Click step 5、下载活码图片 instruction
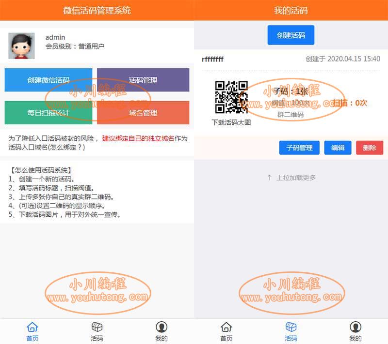Screen dimensions: 388x344 coord(65,214)
